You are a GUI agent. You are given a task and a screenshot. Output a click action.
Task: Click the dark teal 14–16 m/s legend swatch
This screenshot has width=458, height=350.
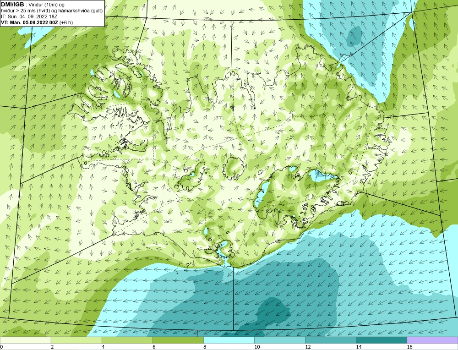(x=382, y=340)
